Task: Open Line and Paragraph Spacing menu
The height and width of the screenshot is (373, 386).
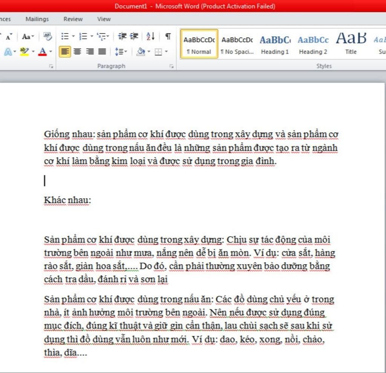Action: (121, 52)
